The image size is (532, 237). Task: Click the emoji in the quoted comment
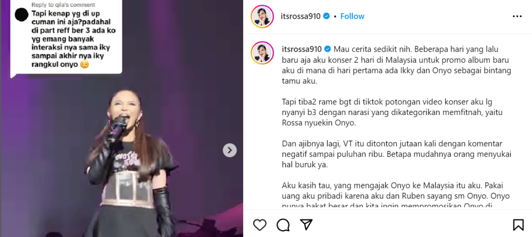pyautogui.click(x=85, y=65)
